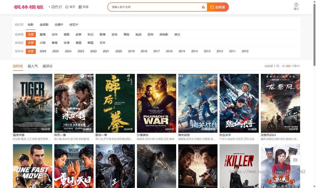Switch to the 按人气 sort tab
Screen dimensions: 316x188
click(33, 66)
